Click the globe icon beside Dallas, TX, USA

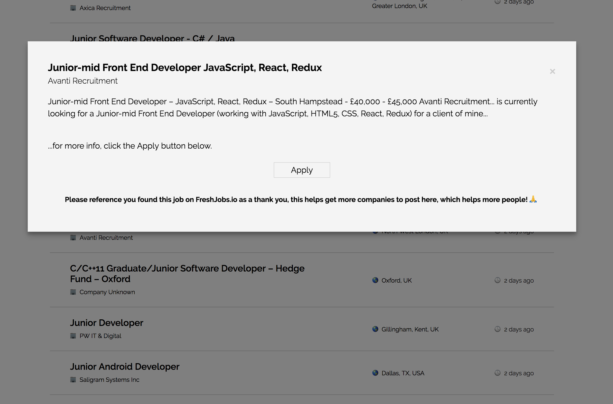click(375, 373)
